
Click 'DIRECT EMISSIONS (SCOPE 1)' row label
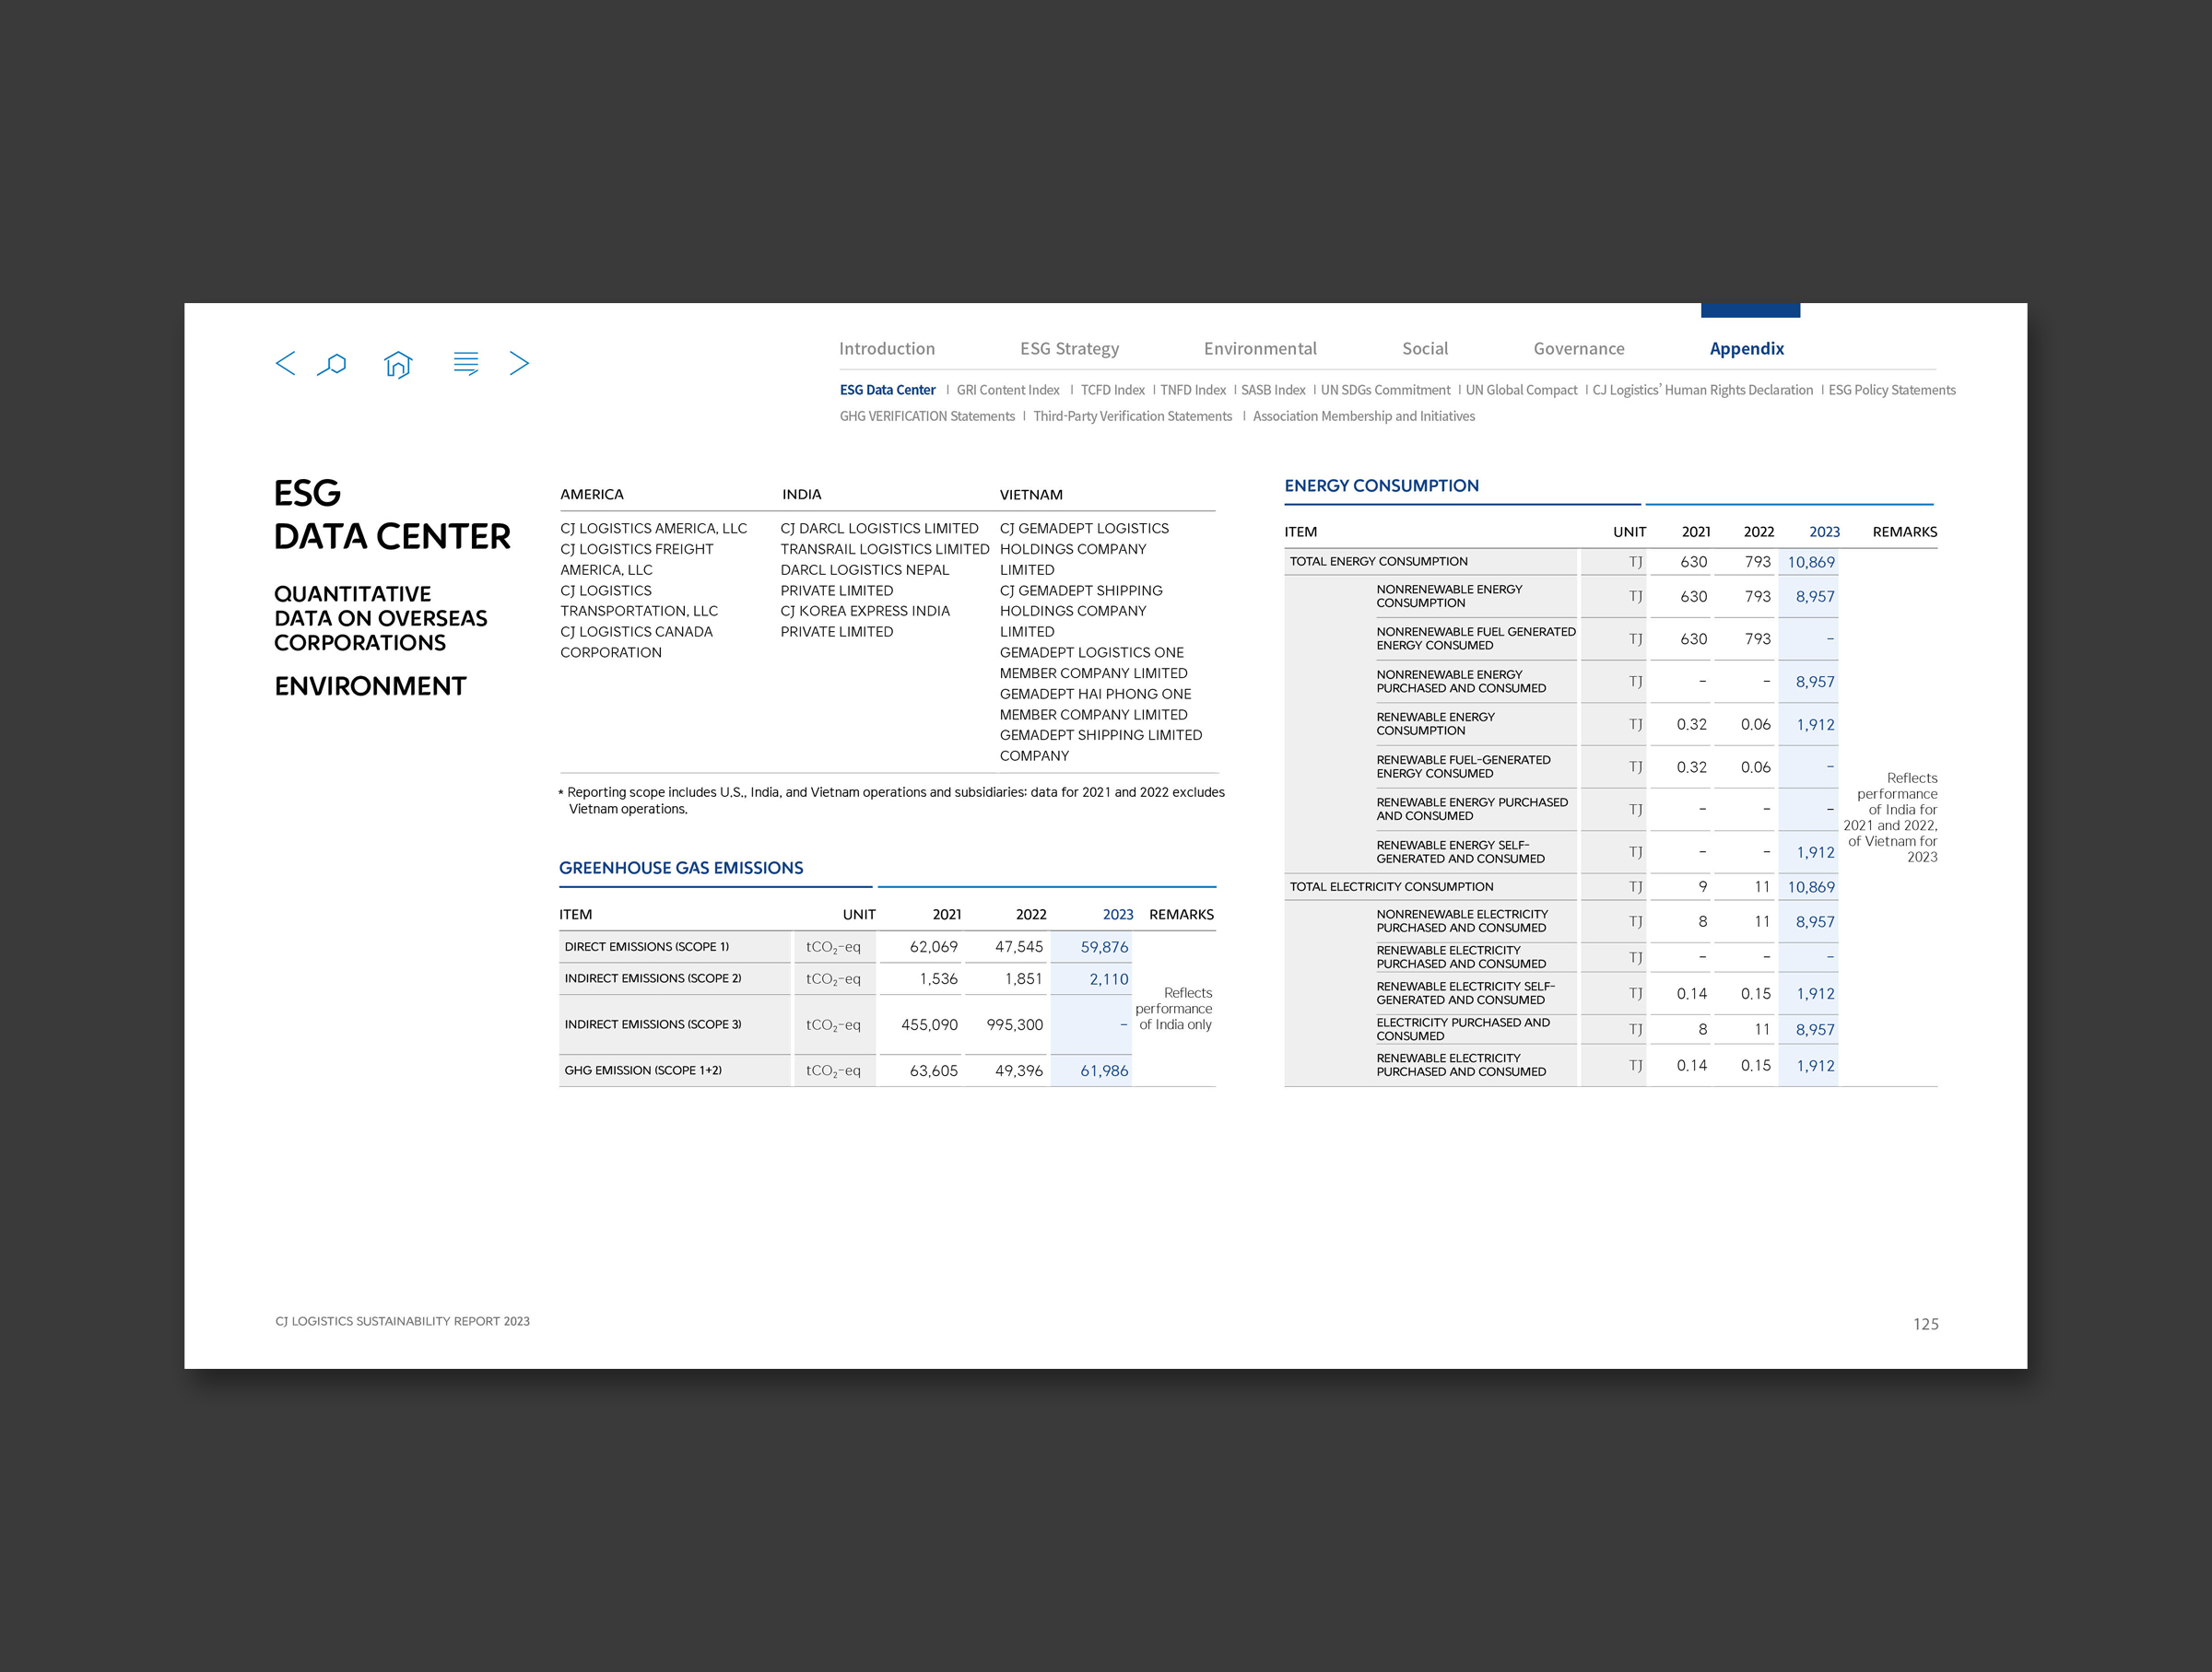pyautogui.click(x=646, y=946)
